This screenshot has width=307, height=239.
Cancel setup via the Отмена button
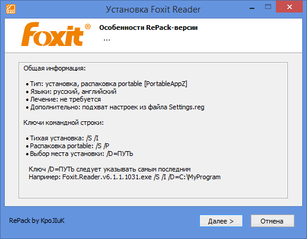[x=272, y=221]
